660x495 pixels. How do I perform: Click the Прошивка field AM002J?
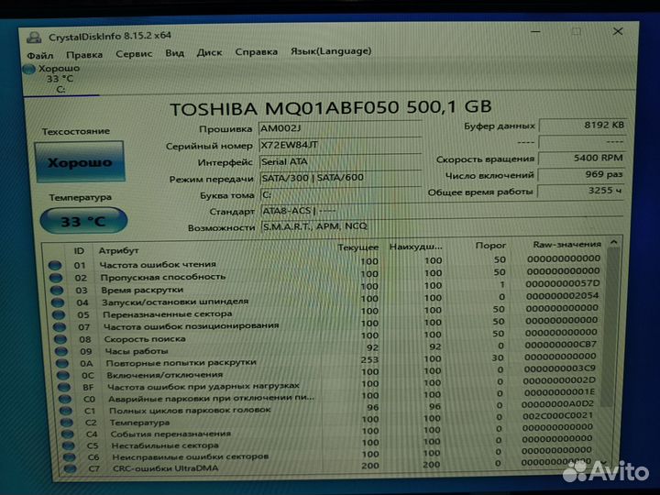point(340,128)
